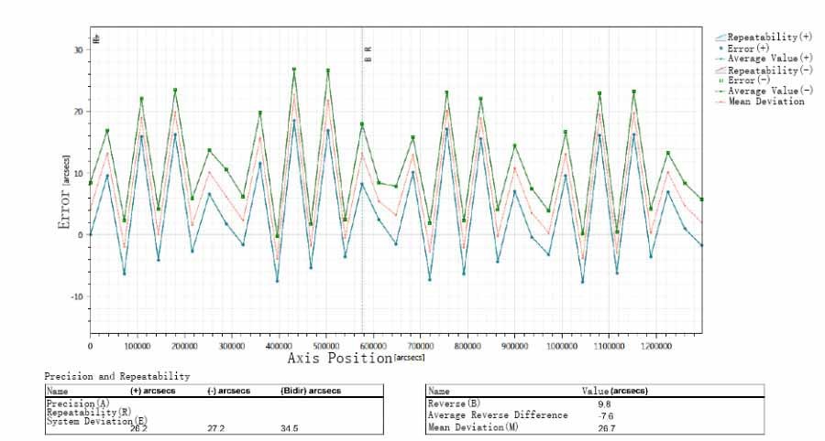Click Average Value(-) legend item
This screenshot has width=825, height=441.
770,91
